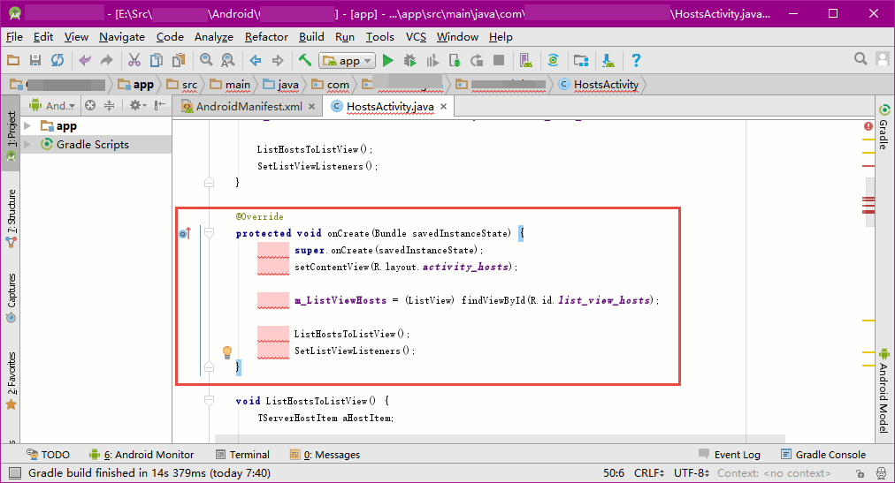Click the Open folder toolbar icon

pyautogui.click(x=13, y=60)
